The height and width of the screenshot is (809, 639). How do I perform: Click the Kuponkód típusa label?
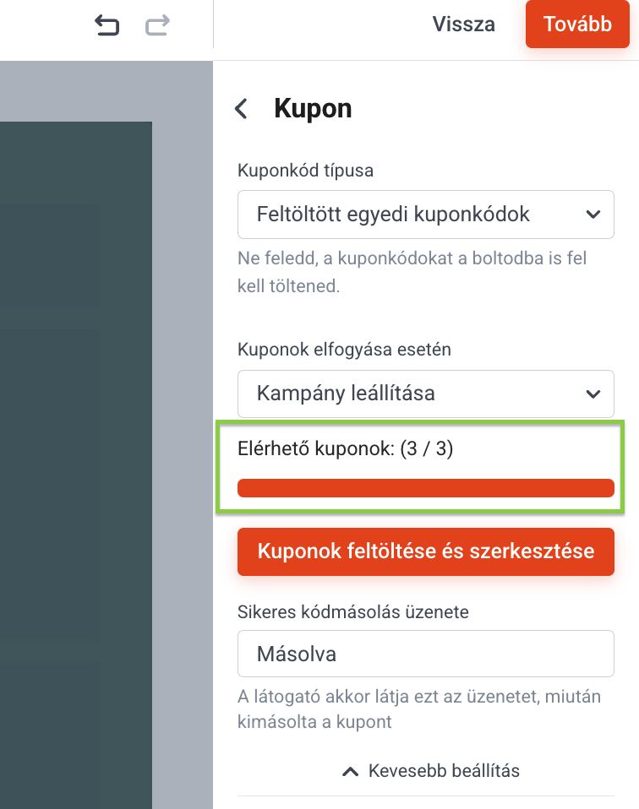point(305,171)
